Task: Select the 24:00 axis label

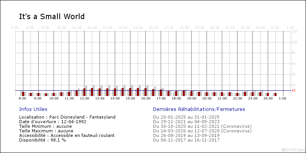Action: pyautogui.click(x=267, y=99)
